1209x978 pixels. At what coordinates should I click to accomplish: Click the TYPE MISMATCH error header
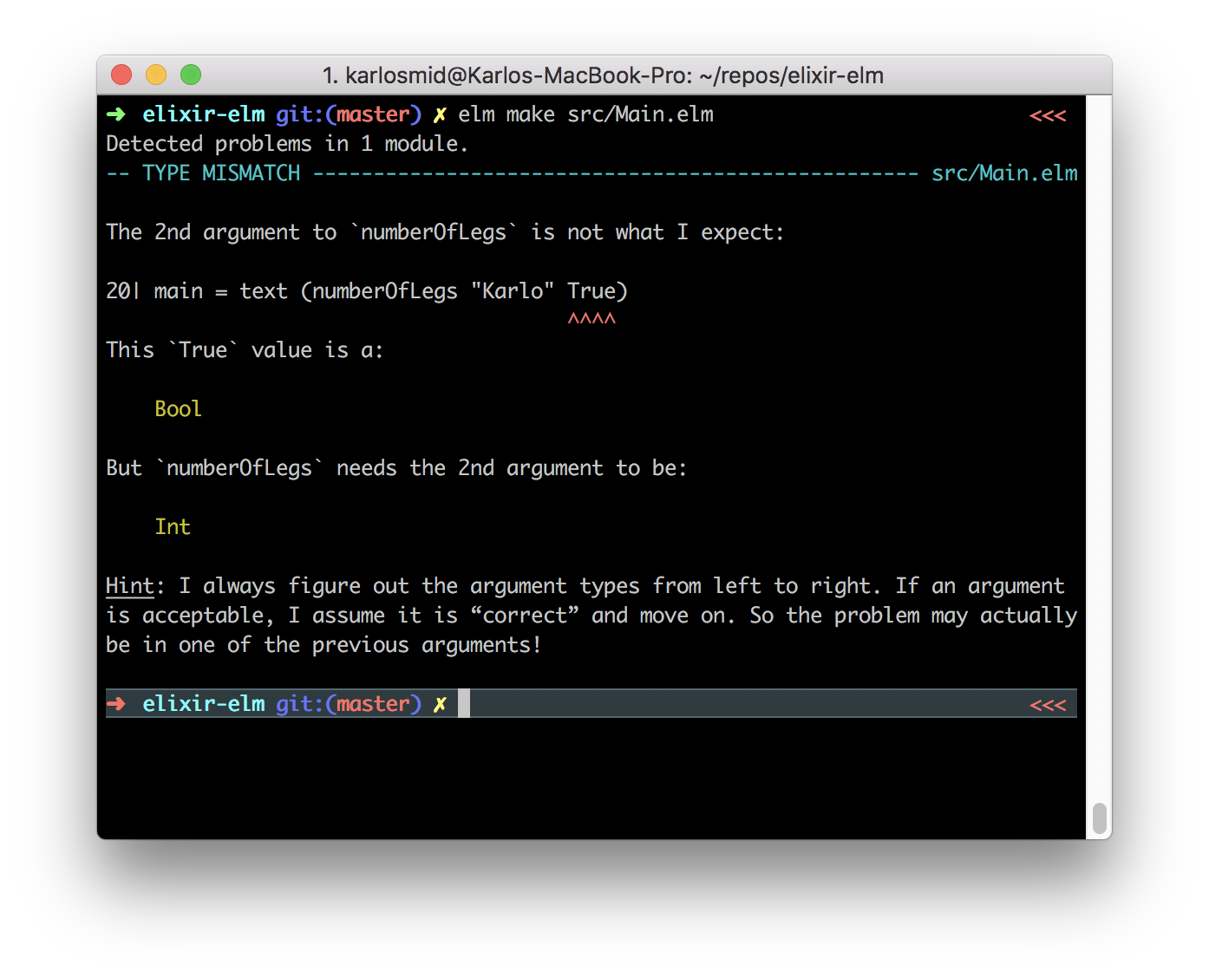click(223, 173)
